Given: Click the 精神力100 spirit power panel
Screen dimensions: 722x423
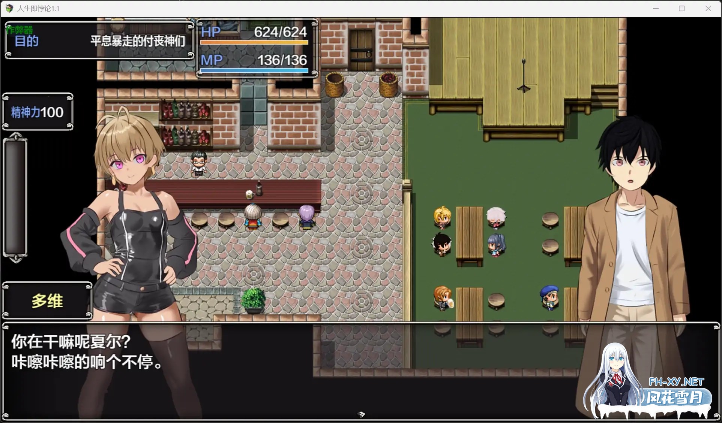Looking at the screenshot, I should point(37,111).
